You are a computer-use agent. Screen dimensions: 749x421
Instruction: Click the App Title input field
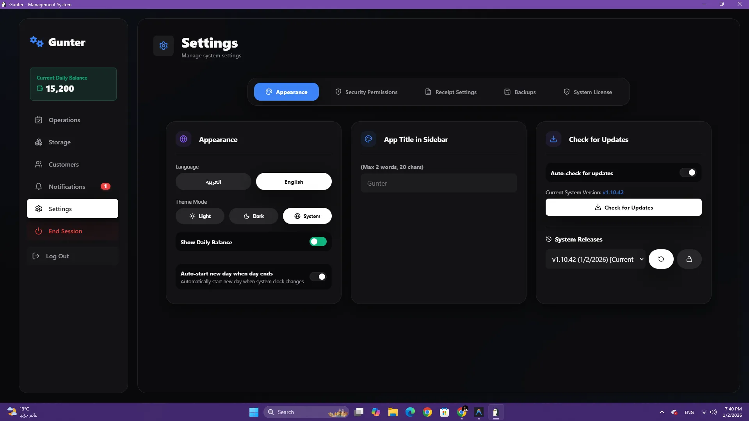point(438,183)
